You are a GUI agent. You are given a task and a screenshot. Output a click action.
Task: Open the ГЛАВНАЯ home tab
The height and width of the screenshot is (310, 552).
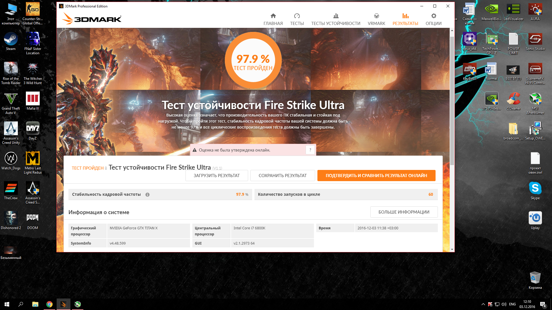click(273, 19)
